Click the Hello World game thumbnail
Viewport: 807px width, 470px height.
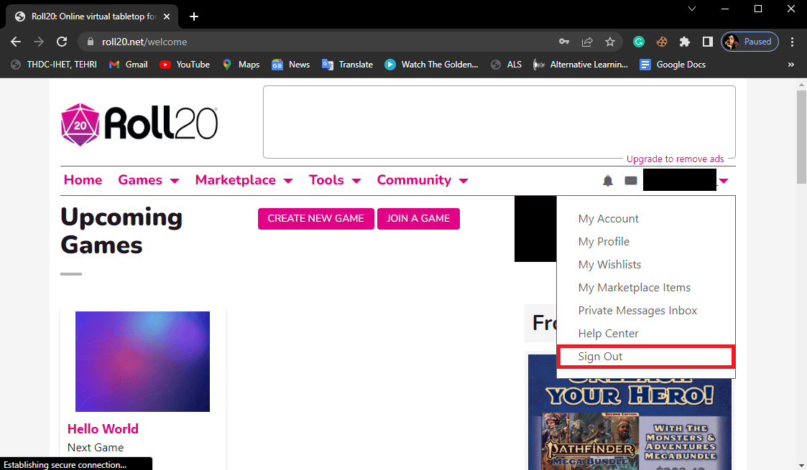pos(142,362)
